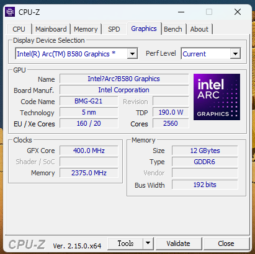Click the CPU-Z app icon in title bar
This screenshot has width=255, height=254.
10,12
